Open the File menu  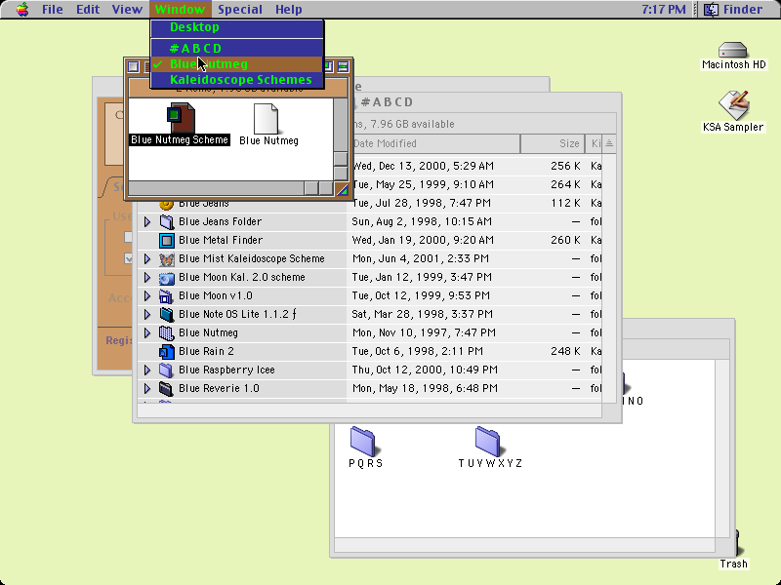click(53, 9)
